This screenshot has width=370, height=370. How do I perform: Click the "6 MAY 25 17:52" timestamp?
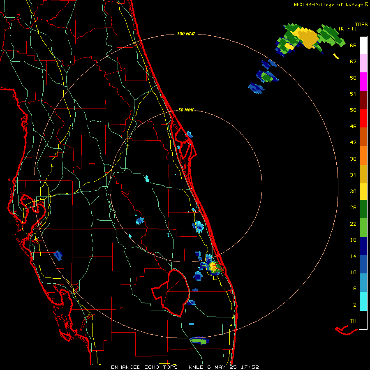coord(233,367)
